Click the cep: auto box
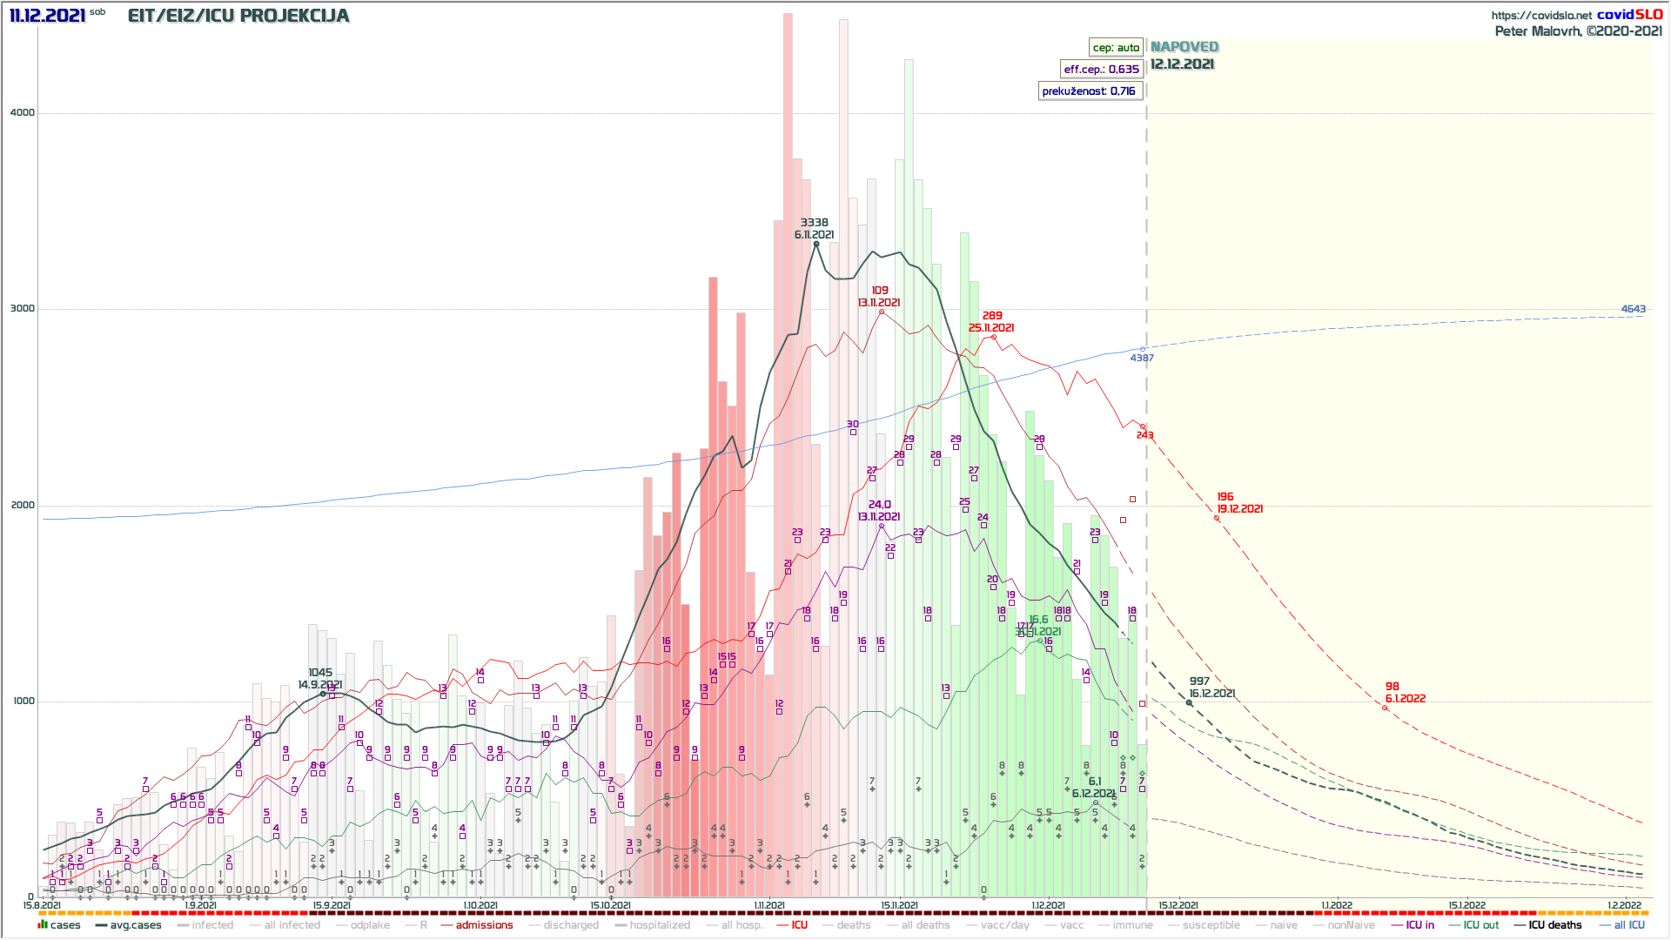The height and width of the screenshot is (940, 1671). (1116, 47)
